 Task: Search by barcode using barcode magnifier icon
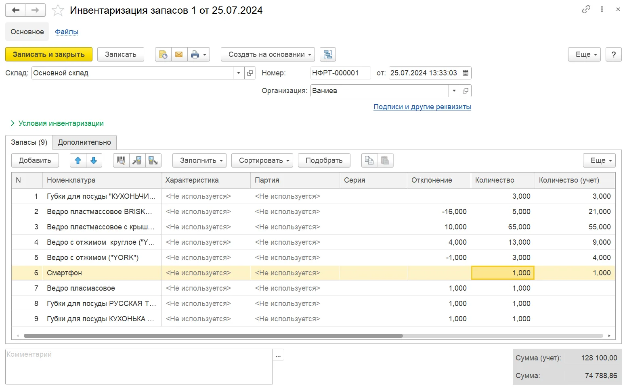(x=121, y=160)
